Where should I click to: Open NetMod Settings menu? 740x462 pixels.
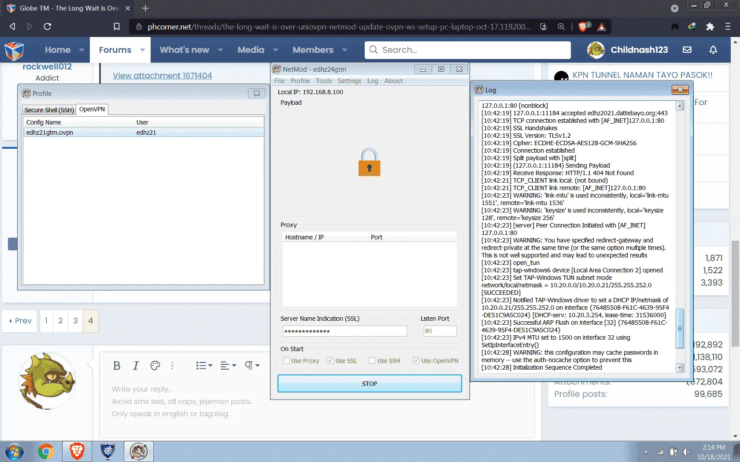pos(349,81)
